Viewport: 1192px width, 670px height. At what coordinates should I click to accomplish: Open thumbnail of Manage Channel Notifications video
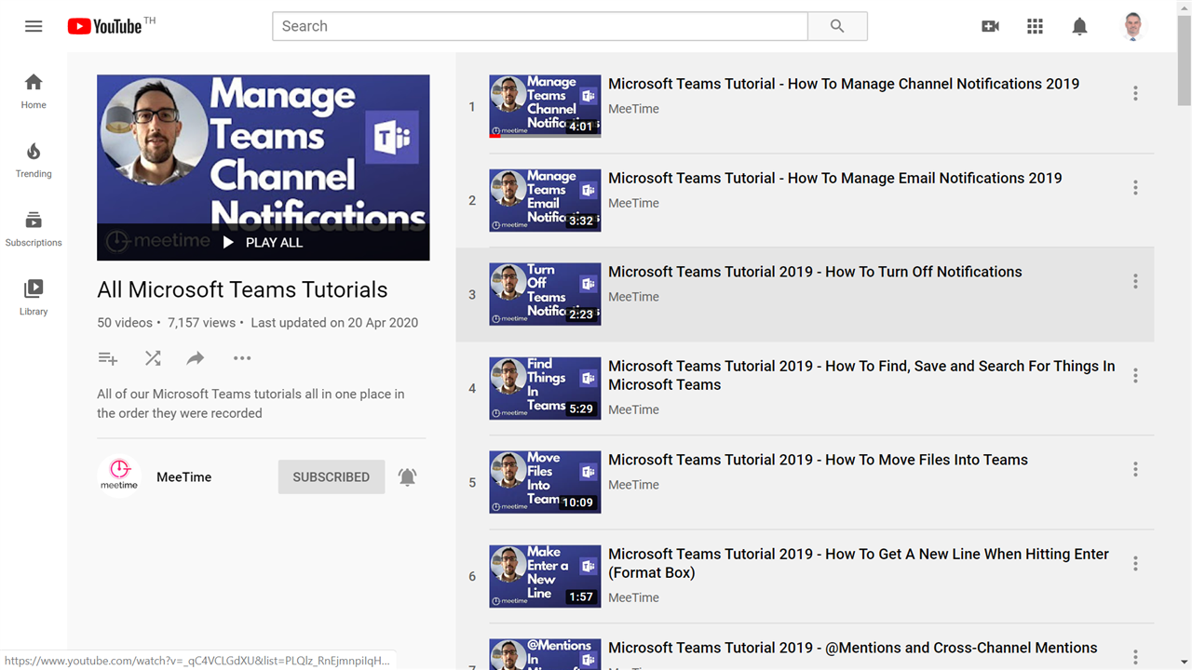point(545,106)
